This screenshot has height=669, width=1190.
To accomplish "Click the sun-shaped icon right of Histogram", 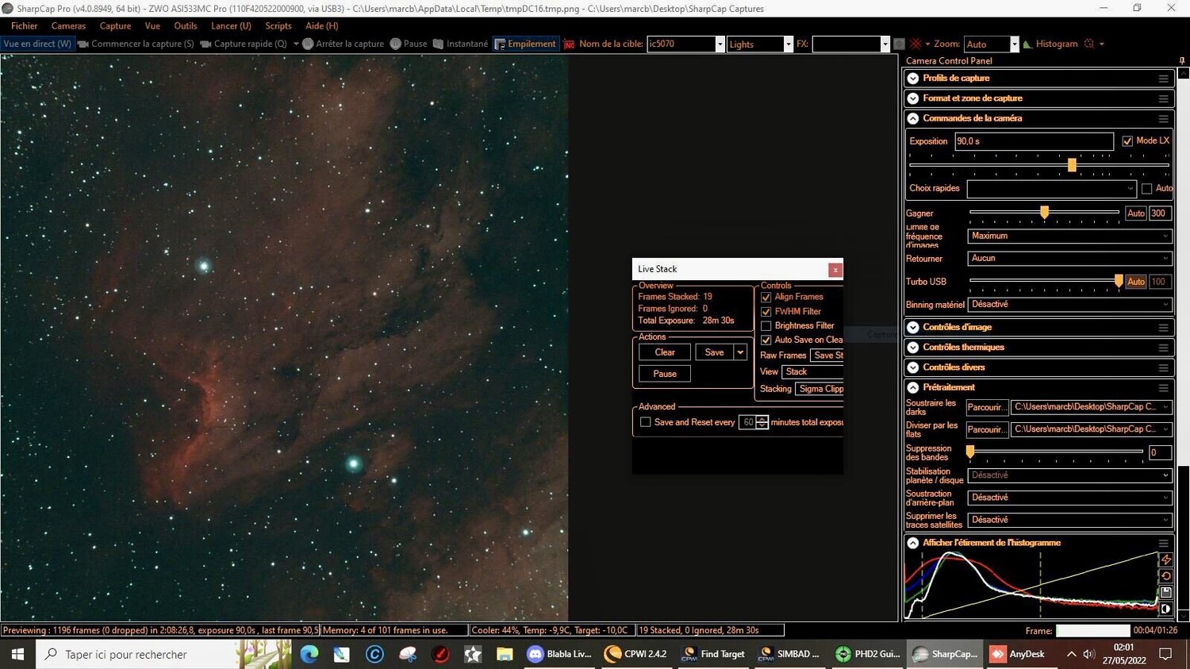I will (x=1089, y=44).
